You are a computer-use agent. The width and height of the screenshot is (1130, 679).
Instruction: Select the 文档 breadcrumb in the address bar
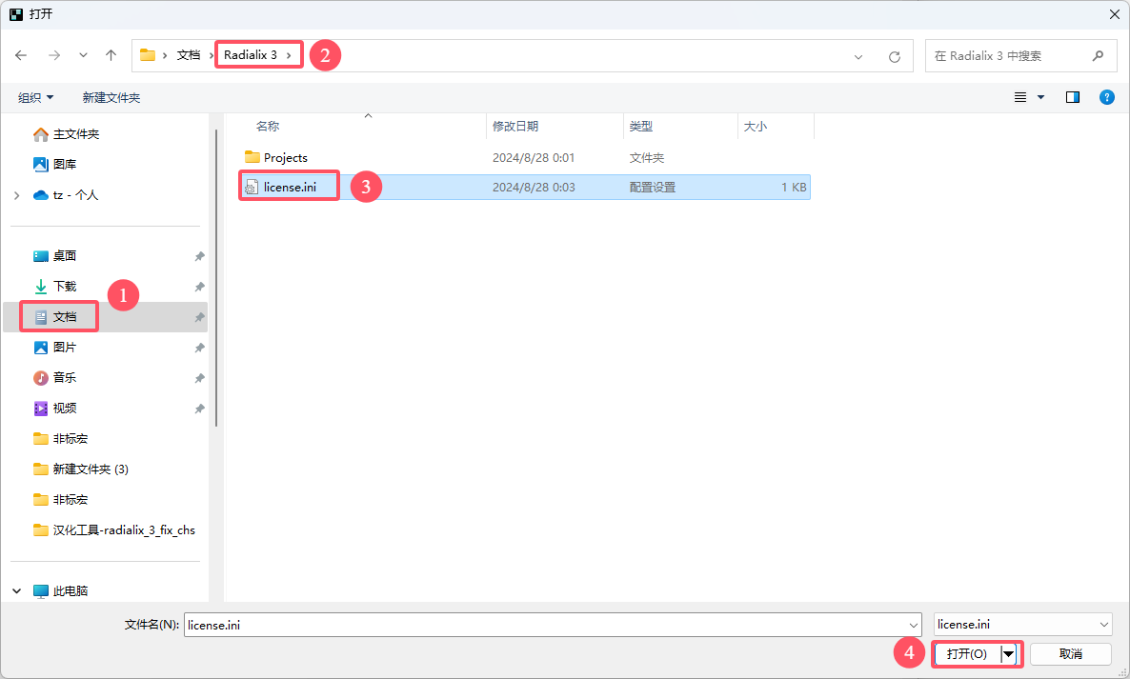[x=189, y=55]
